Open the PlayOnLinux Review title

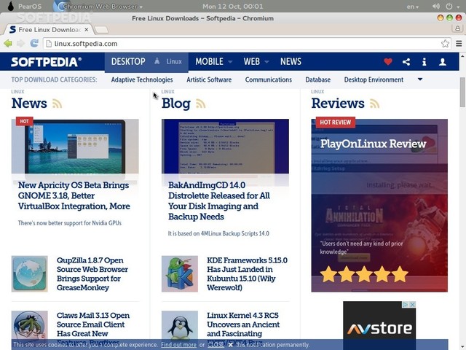pos(373,144)
